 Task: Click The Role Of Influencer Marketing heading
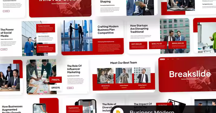[x=75, y=69]
